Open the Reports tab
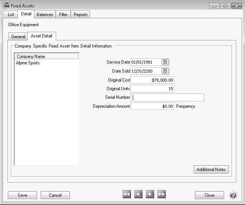 80,15
